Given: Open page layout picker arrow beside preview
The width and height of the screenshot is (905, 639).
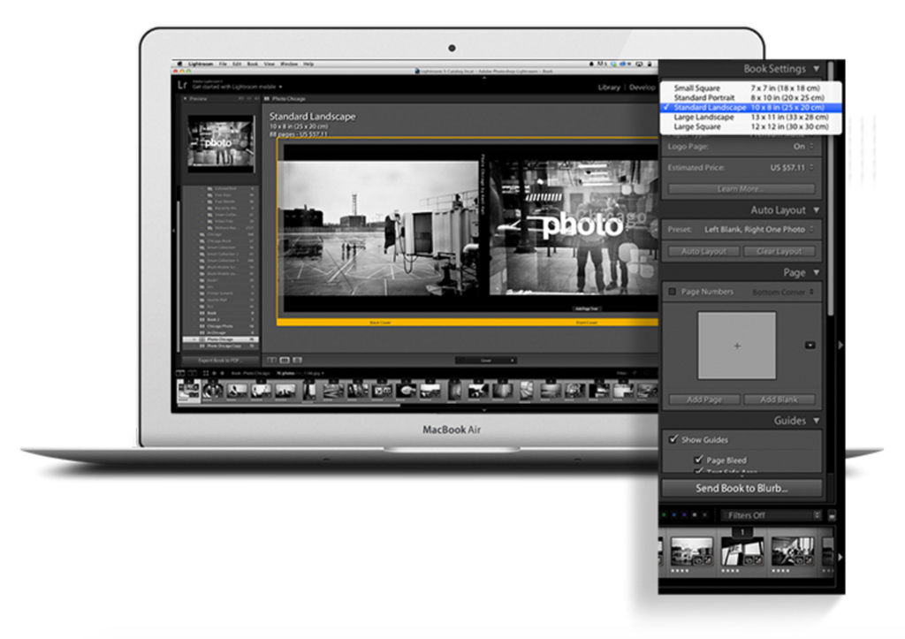Looking at the screenshot, I should [810, 346].
